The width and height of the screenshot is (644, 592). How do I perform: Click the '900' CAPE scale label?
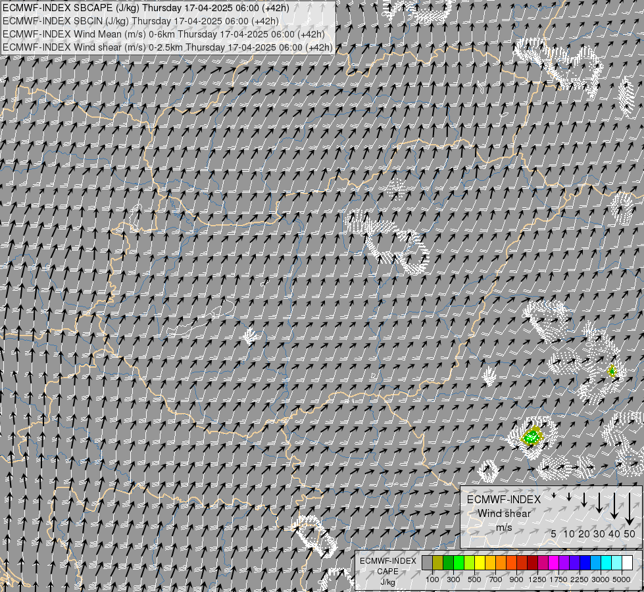[516, 580]
